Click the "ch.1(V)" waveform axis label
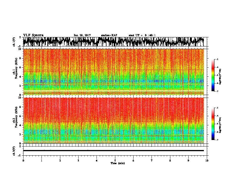233x180 pixels. pos(14,42)
